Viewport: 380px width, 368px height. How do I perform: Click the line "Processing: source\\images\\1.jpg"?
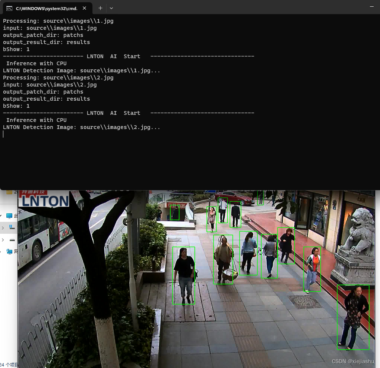[x=58, y=21]
